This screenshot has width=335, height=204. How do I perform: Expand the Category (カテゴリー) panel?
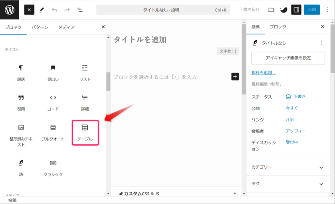click(x=288, y=167)
